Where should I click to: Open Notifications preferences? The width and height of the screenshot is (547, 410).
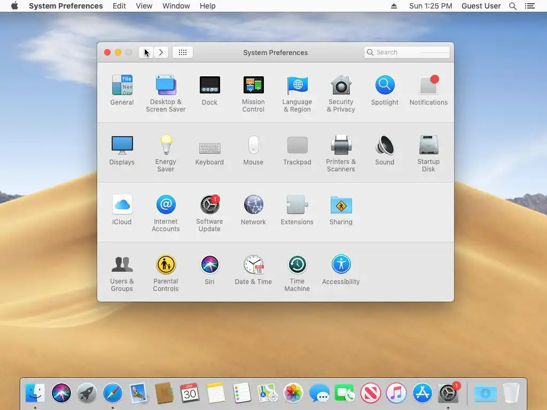428,90
